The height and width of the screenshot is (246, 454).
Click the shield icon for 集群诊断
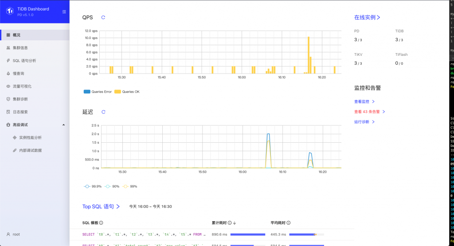pyautogui.click(x=8, y=99)
